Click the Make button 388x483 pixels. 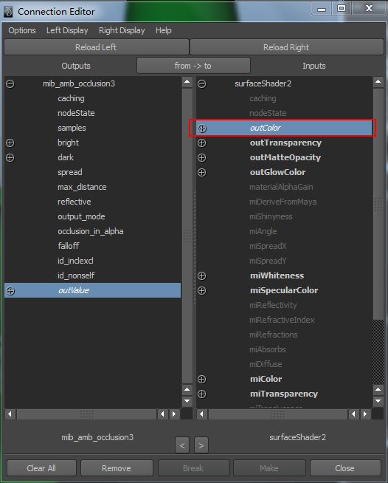pyautogui.click(x=269, y=468)
